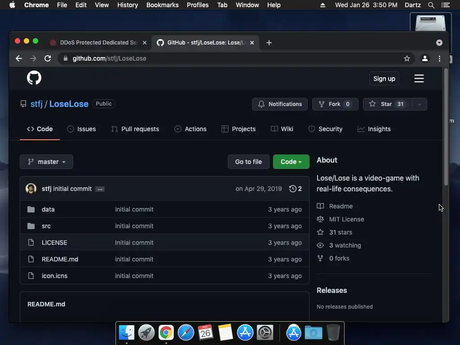Open the History menu
The width and height of the screenshot is (460, 345).
point(127,5)
